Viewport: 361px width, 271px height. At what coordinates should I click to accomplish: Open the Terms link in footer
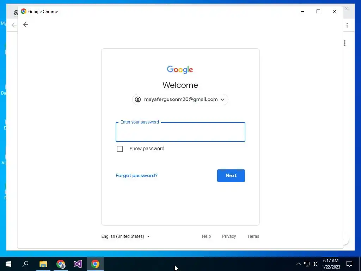pyautogui.click(x=253, y=236)
